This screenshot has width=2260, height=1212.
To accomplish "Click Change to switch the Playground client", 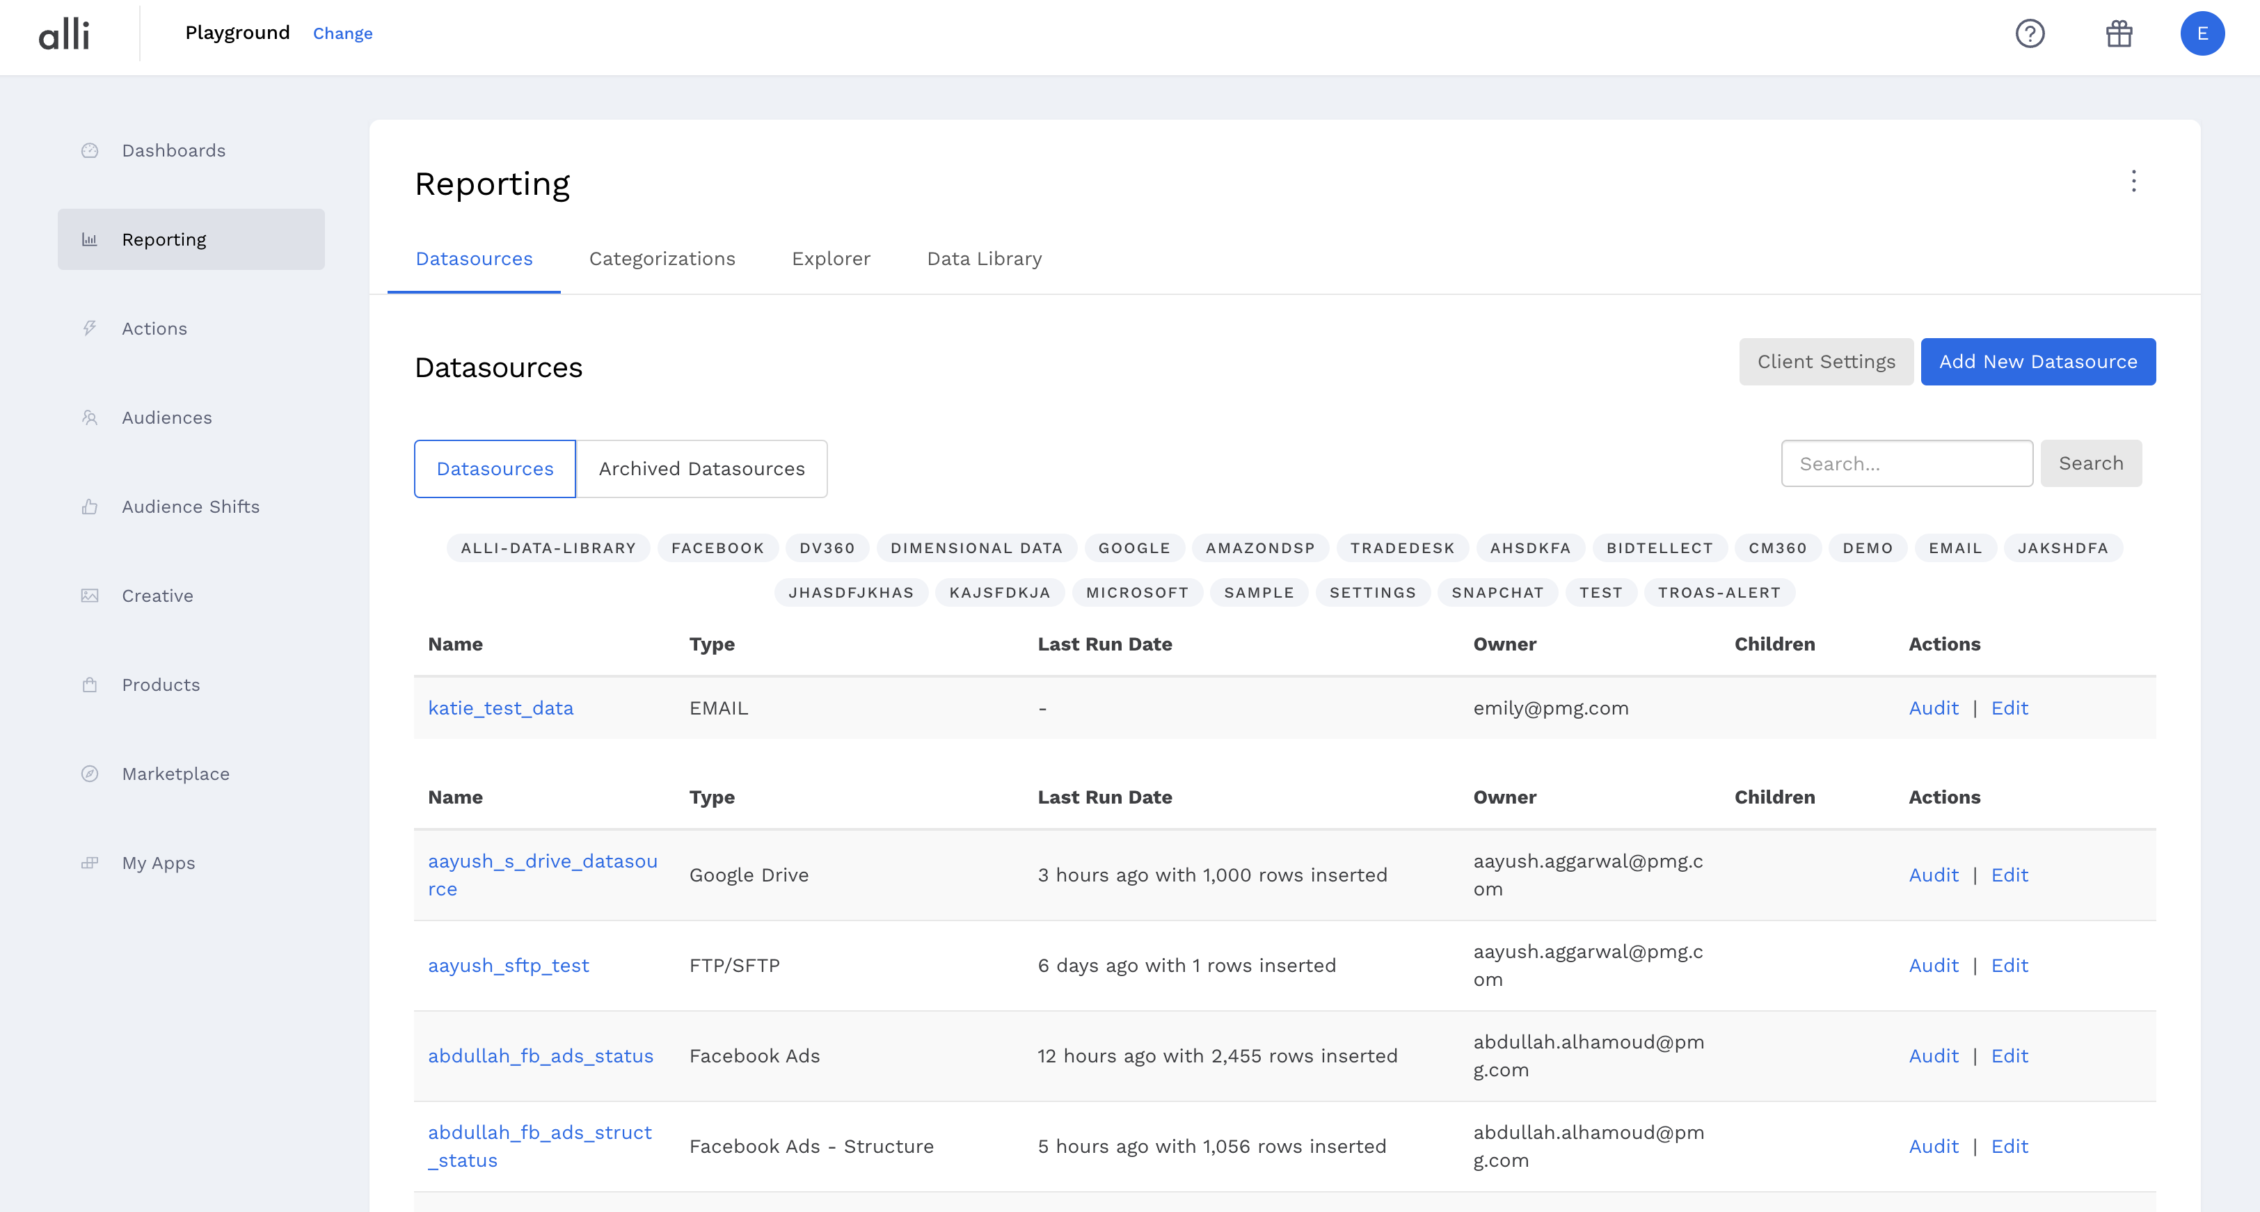I will (342, 33).
